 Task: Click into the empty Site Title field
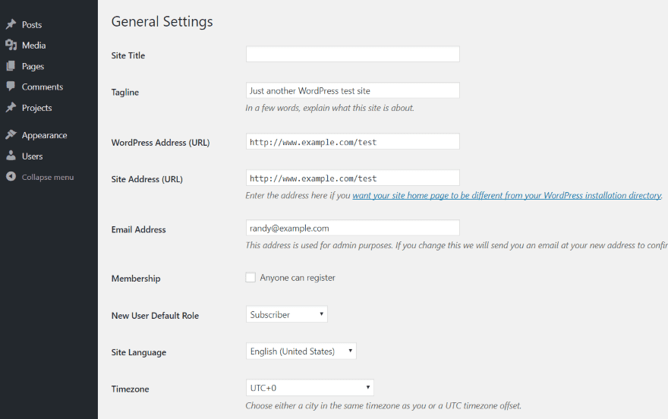tap(353, 54)
